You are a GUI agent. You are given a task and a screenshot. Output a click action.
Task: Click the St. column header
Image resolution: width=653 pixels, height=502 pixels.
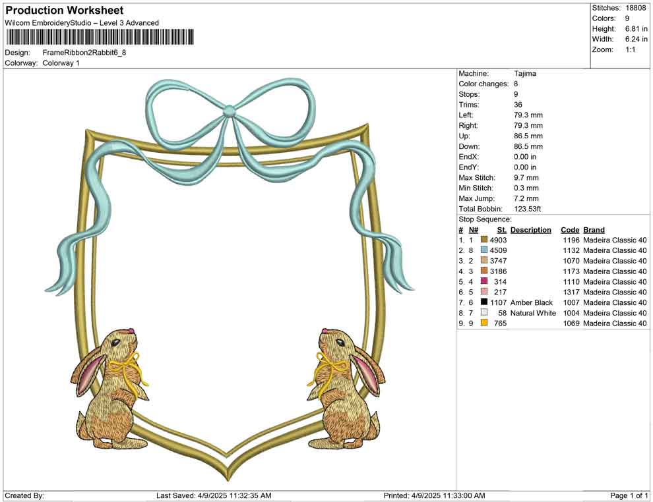(501, 229)
